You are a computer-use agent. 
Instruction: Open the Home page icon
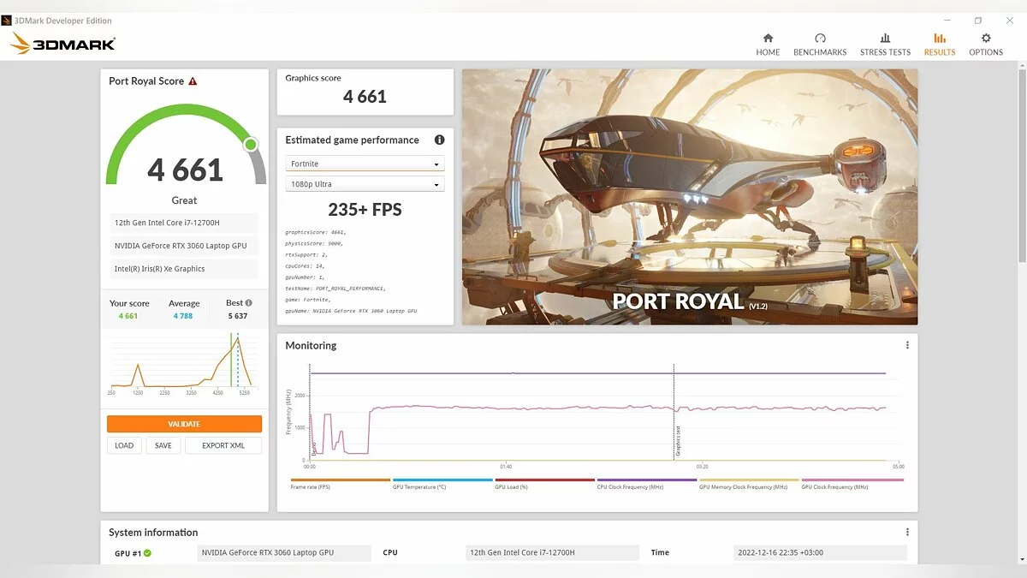768,38
